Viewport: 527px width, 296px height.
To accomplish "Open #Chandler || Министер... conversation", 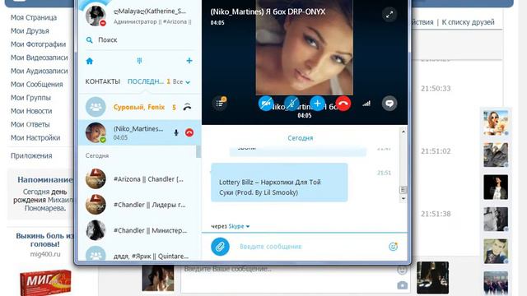I will tap(140, 230).
